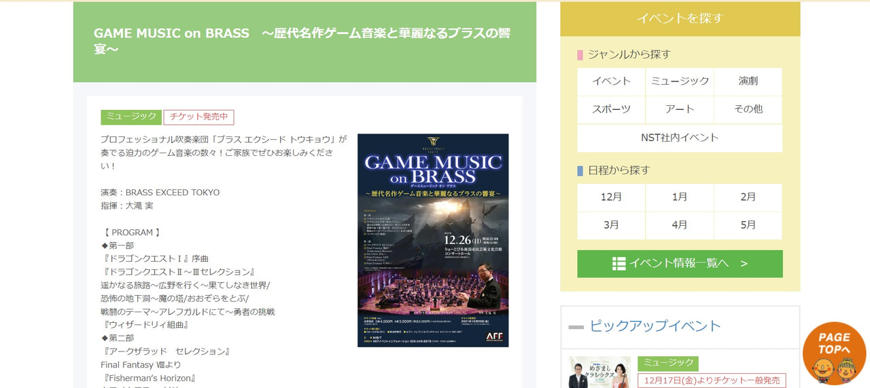The height and width of the screenshot is (388, 870).
Task: Select the ミュージック genre category
Action: [x=680, y=81]
